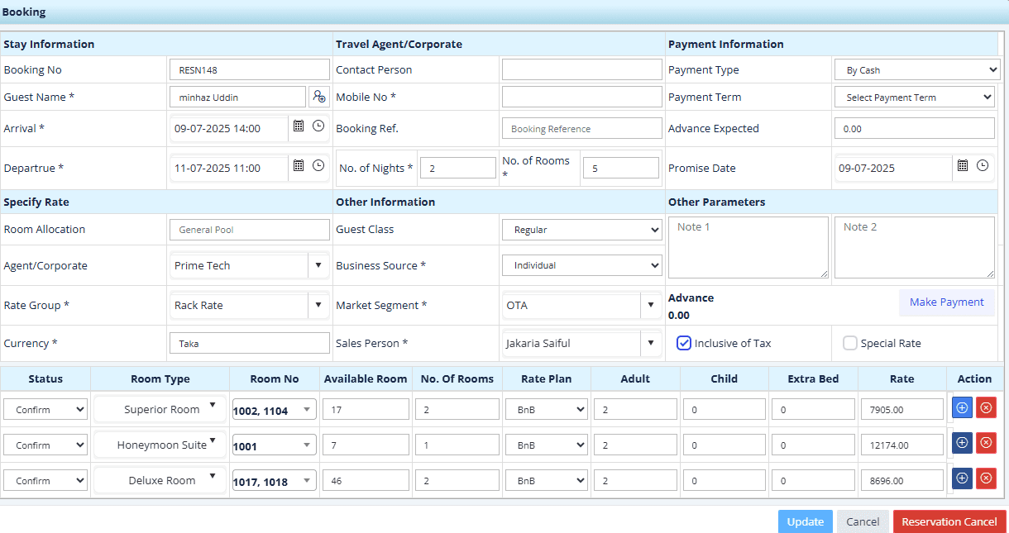Open the Rate Group Rack Rate dropdown
Image resolution: width=1009 pixels, height=533 pixels.
[318, 305]
